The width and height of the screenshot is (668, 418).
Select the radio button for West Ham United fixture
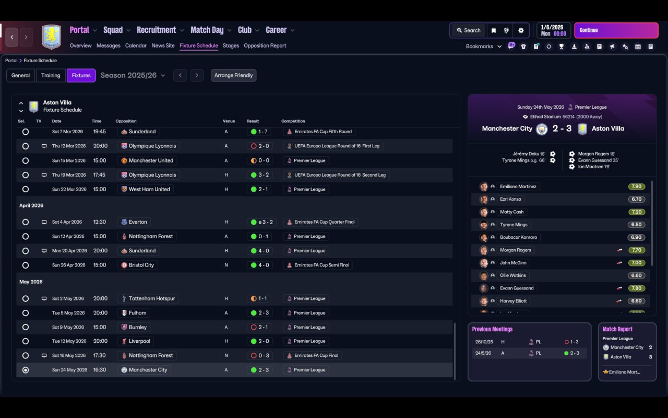tap(26, 189)
